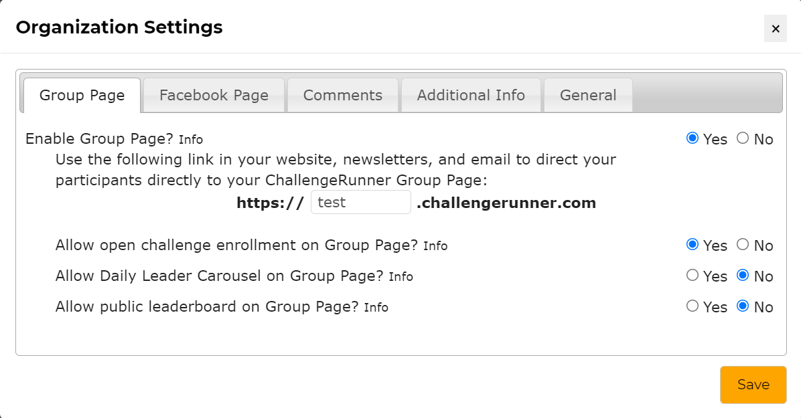Select Yes for open challenge enrollment
This screenshot has height=418, width=801.
[693, 245]
